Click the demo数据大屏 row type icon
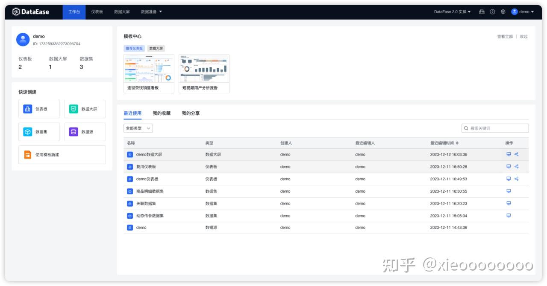Image resolution: width=547 pixels, height=286 pixels. (130, 155)
